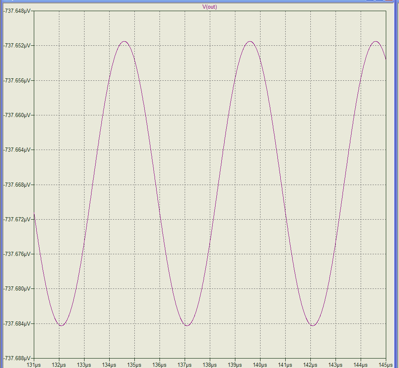Click the V(out) trace label
Screen dimensions: 399x368
pos(210,7)
